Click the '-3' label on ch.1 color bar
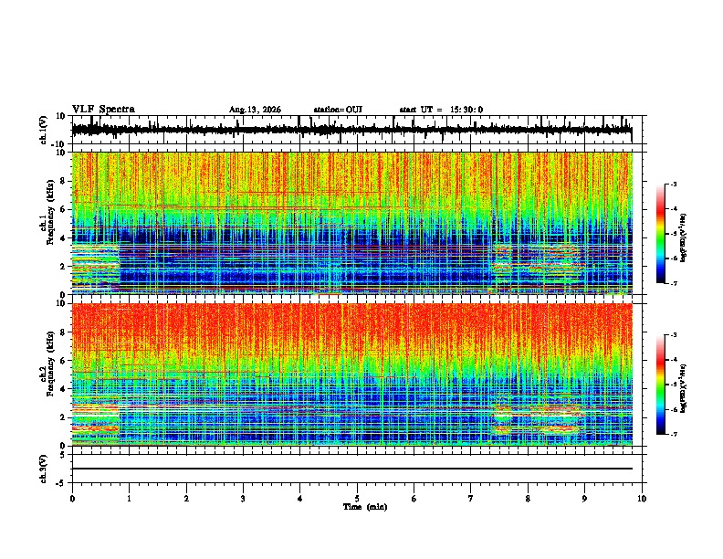 point(673,184)
